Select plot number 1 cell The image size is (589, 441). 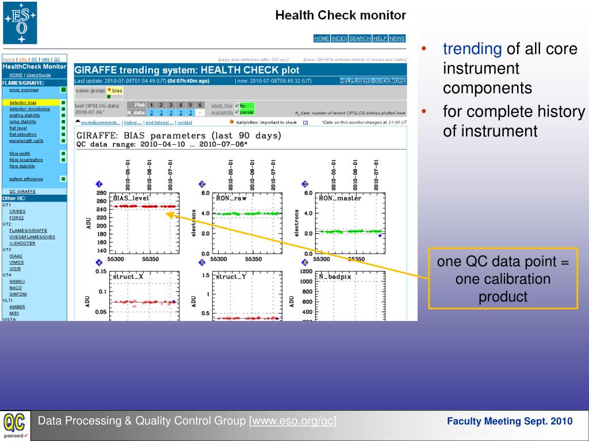point(151,106)
